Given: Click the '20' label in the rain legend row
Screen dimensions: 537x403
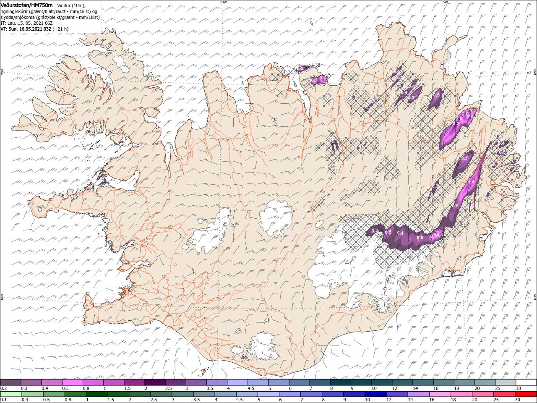Looking at the screenshot, I should click(474, 399).
